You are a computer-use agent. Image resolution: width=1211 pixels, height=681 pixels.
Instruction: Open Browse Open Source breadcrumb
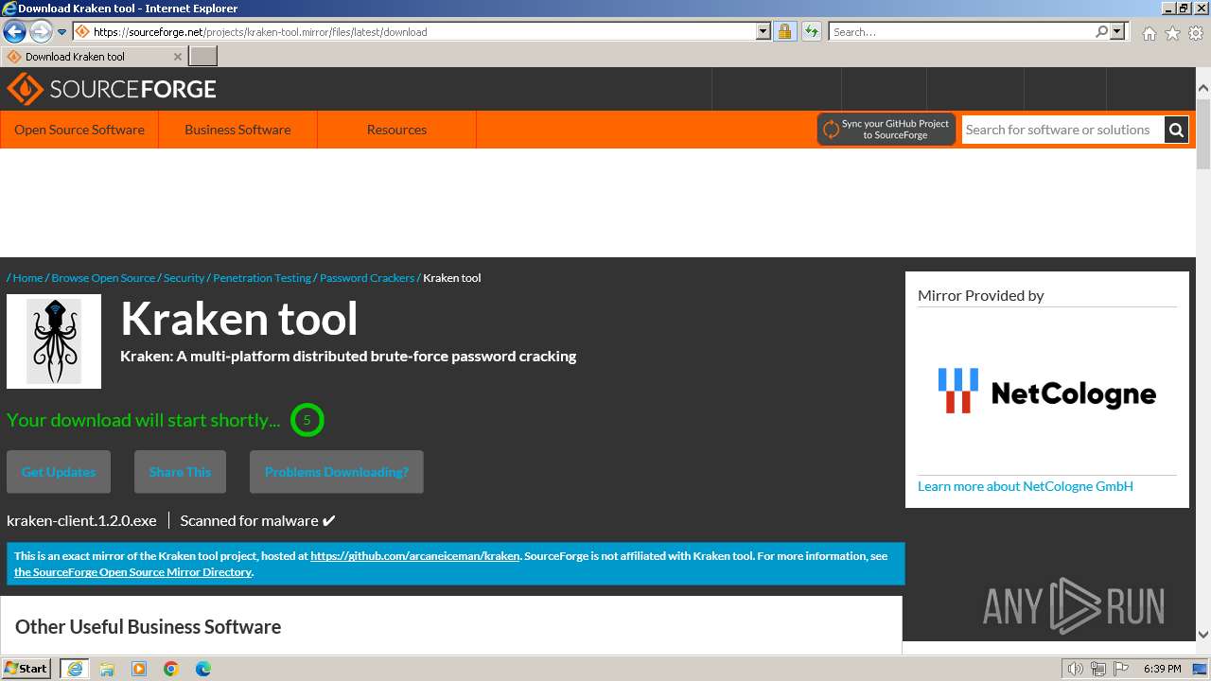point(103,278)
